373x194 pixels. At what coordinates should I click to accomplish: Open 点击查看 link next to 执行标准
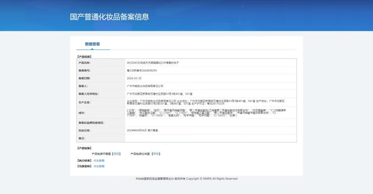point(99,161)
